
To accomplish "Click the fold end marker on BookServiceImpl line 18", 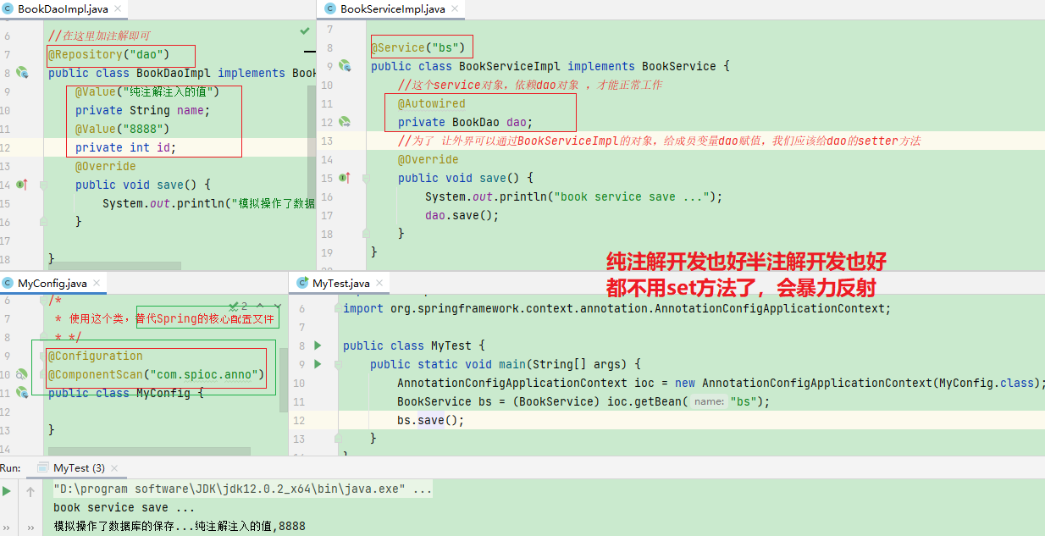I will coord(367,234).
